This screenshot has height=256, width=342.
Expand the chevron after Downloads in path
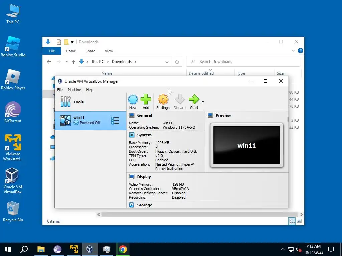pyautogui.click(x=136, y=62)
